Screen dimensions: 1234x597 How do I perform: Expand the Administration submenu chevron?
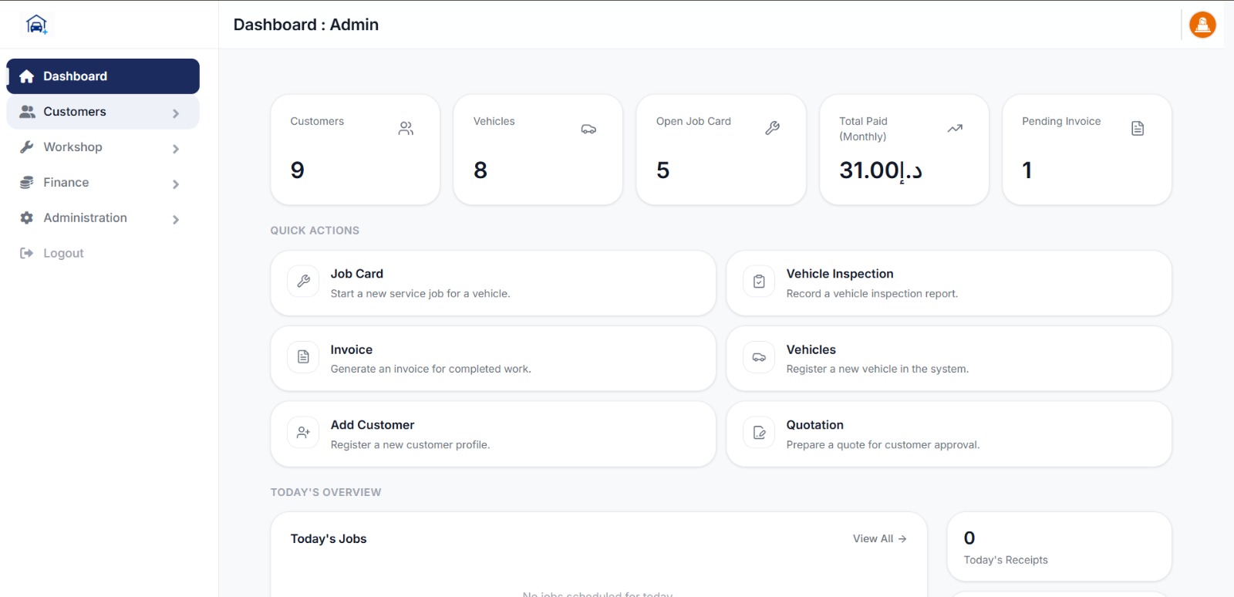[176, 220]
